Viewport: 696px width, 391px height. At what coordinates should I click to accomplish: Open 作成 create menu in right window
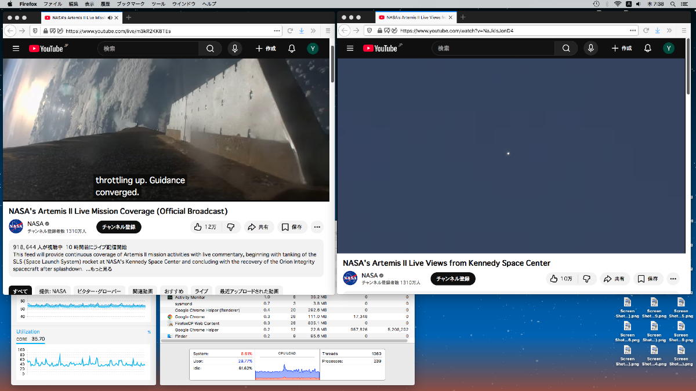pyautogui.click(x=622, y=49)
